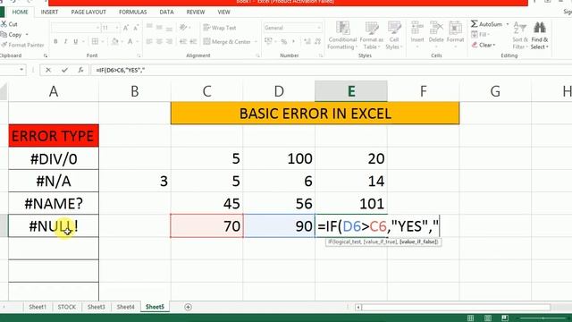Click Merge & Center button
This screenshot has width=572, height=322.
coord(227,42)
